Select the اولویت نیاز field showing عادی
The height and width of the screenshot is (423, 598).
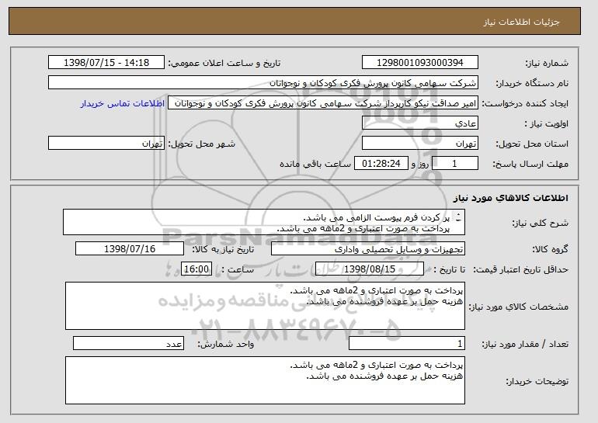[420, 123]
